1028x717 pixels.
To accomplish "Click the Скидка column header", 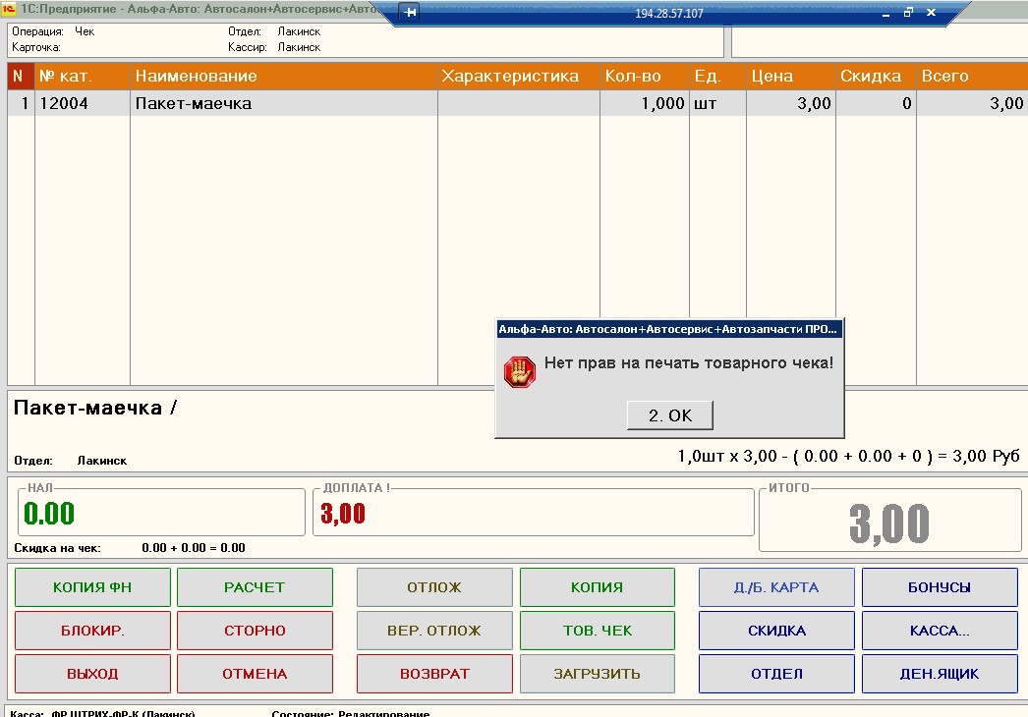I will click(876, 76).
